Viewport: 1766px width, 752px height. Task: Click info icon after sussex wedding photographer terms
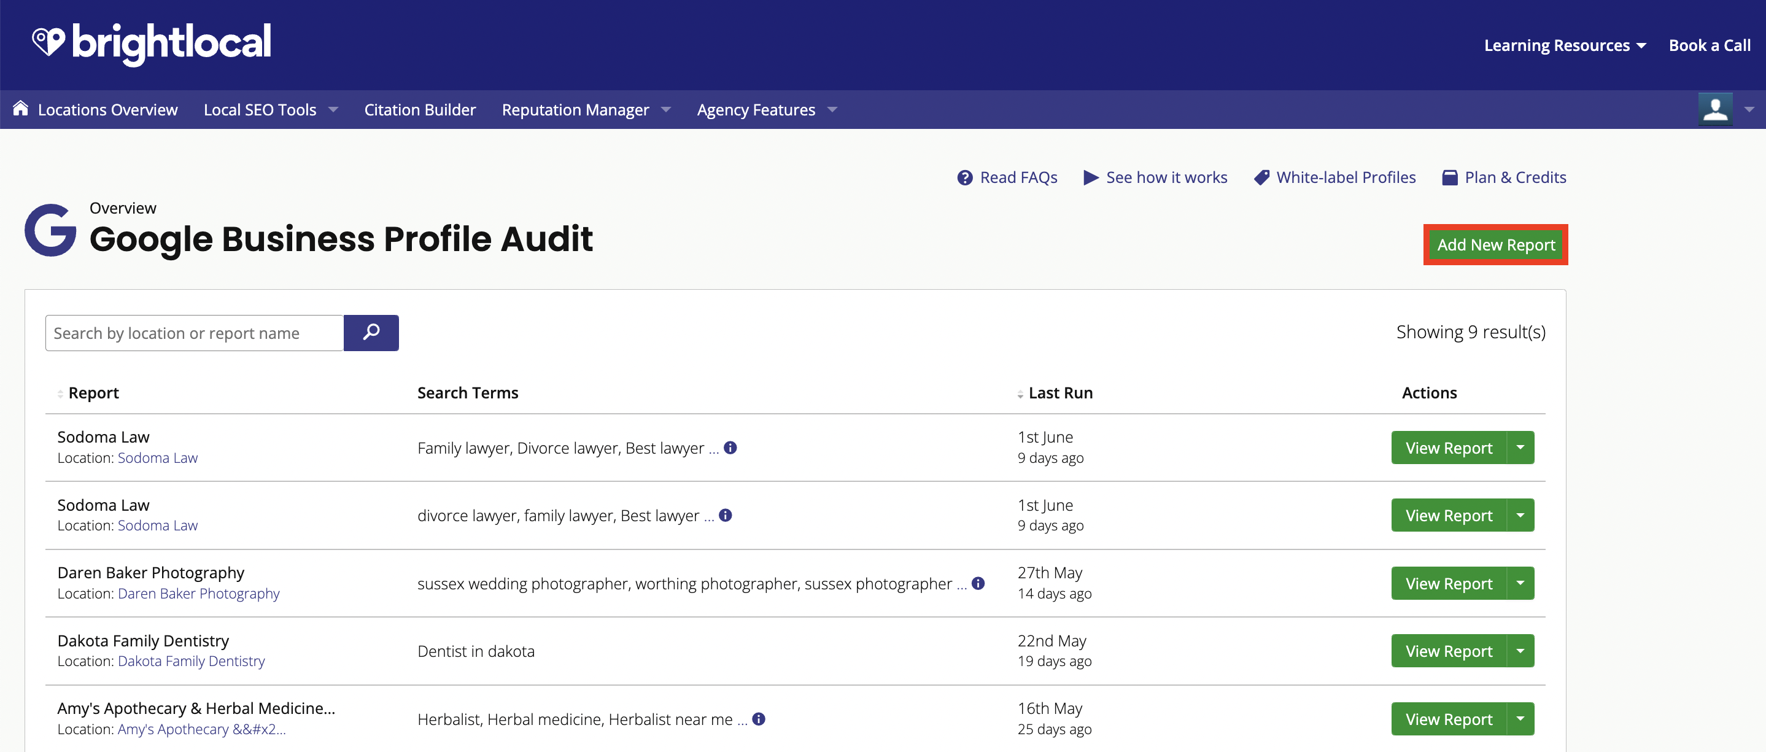coord(978,583)
